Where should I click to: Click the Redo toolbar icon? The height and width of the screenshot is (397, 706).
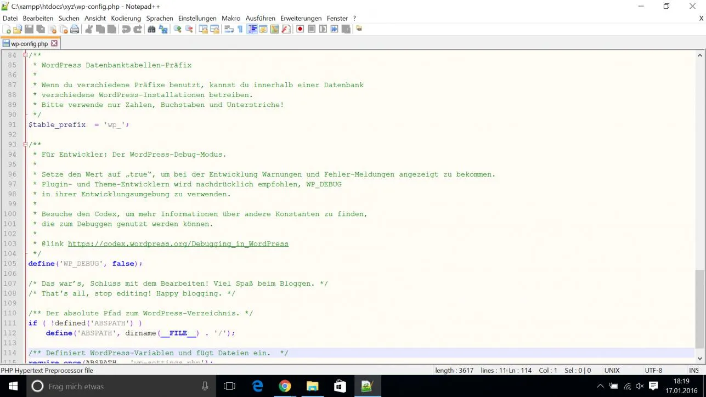click(138, 29)
